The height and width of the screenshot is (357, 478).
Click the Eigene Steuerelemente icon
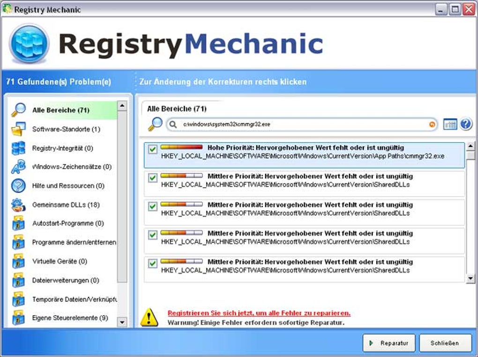(19, 318)
